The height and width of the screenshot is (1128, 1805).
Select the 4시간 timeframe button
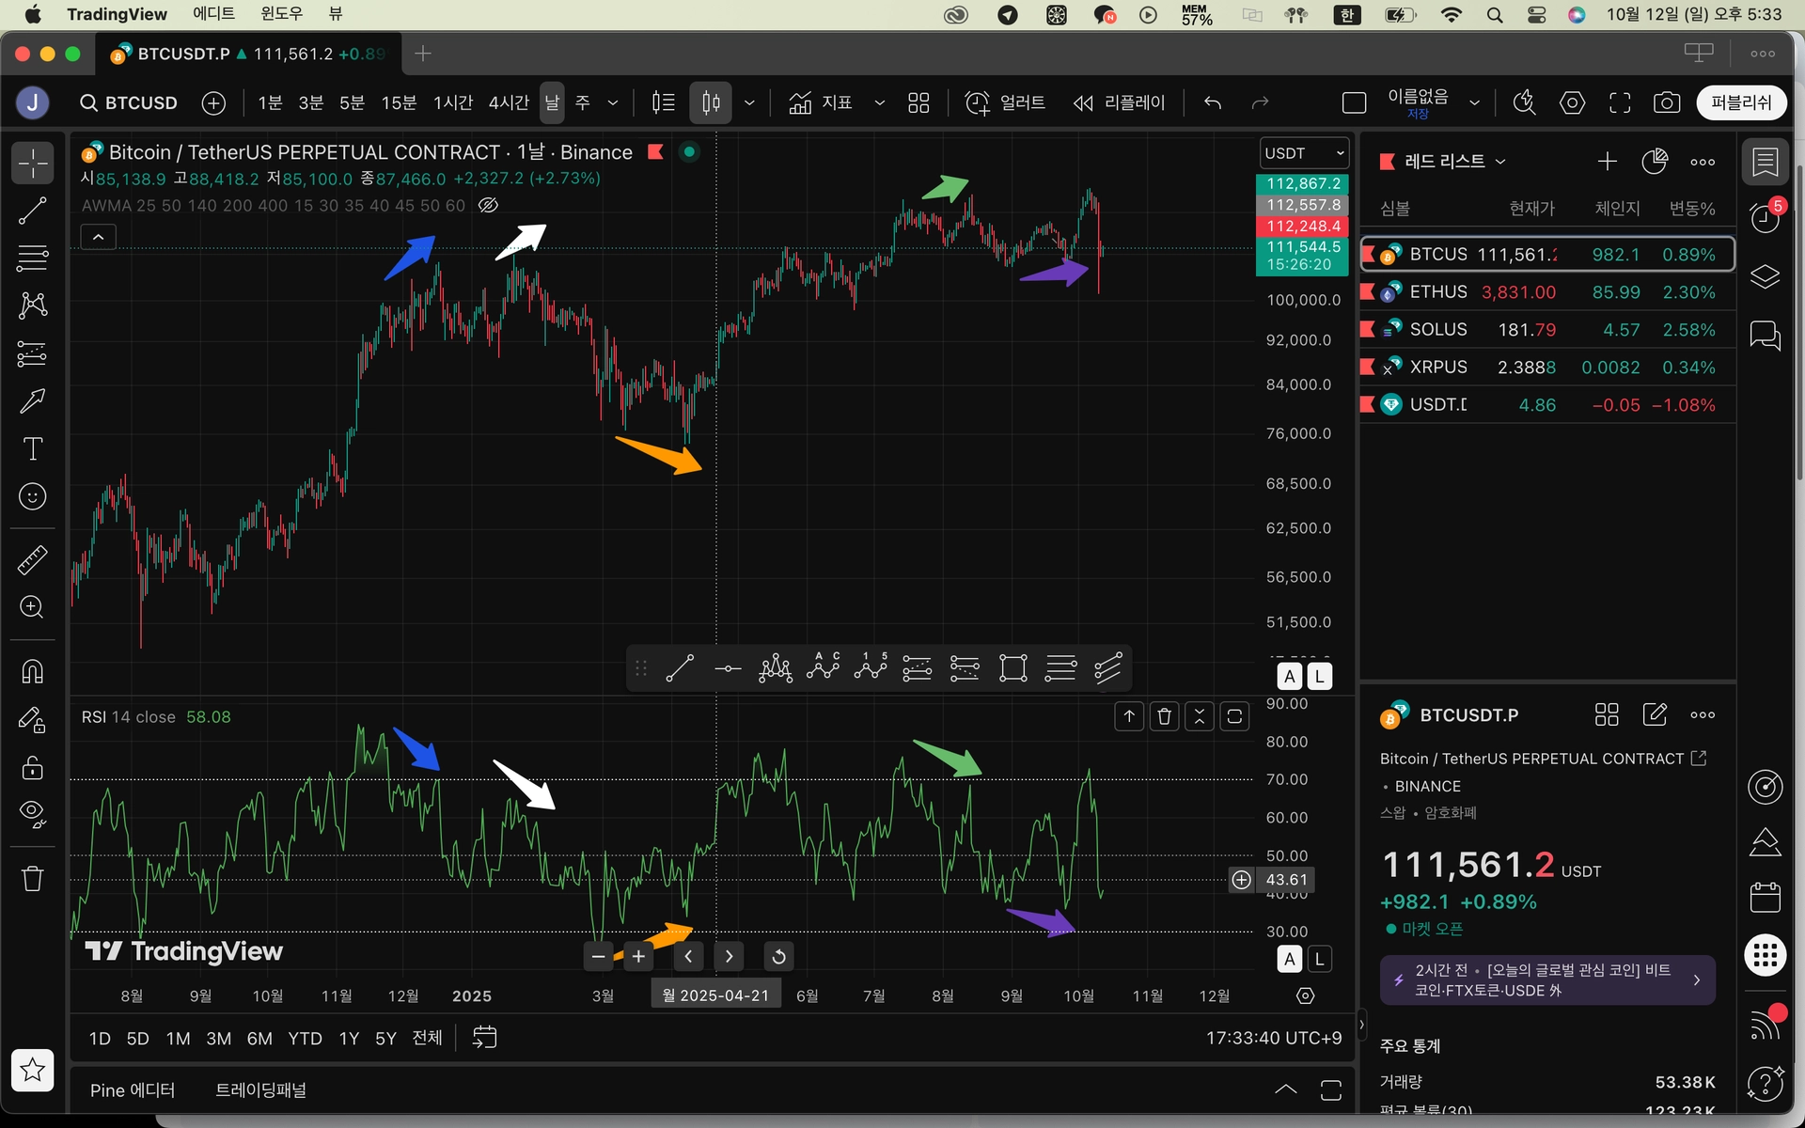tap(509, 102)
